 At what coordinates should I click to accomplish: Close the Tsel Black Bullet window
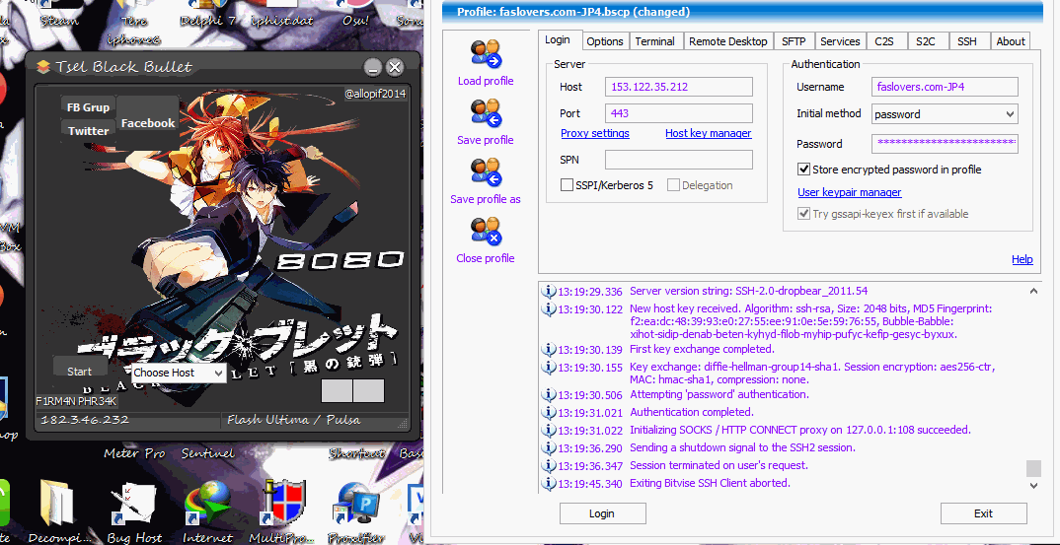pos(395,67)
